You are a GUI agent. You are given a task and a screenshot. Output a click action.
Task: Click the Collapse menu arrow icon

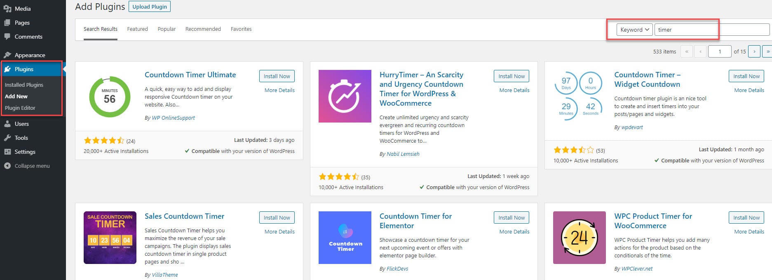[x=7, y=166]
